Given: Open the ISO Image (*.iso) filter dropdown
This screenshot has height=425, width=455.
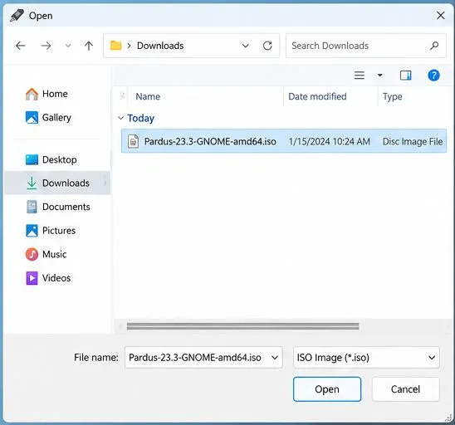Looking at the screenshot, I should [366, 358].
